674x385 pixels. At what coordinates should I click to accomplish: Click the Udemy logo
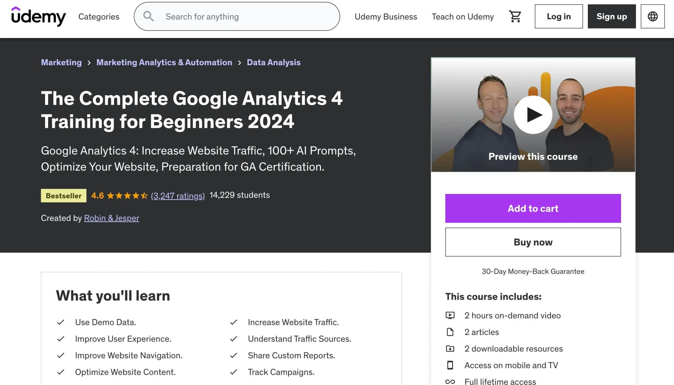tap(38, 16)
